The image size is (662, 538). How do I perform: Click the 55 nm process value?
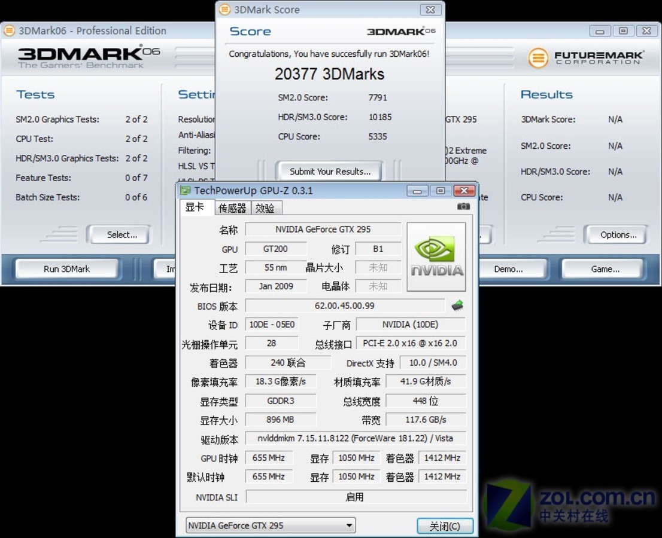(x=275, y=267)
